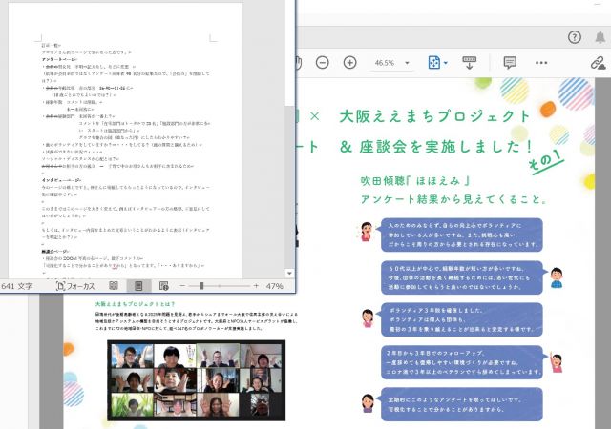Viewport: 611px width, 429px height.
Task: Click bubble starting ボランティア3年説
Action: (462, 319)
